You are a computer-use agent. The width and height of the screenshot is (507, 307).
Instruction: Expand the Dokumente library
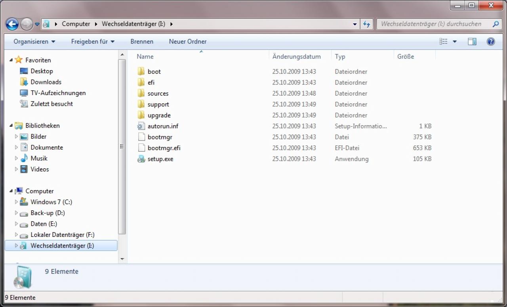tap(16, 147)
